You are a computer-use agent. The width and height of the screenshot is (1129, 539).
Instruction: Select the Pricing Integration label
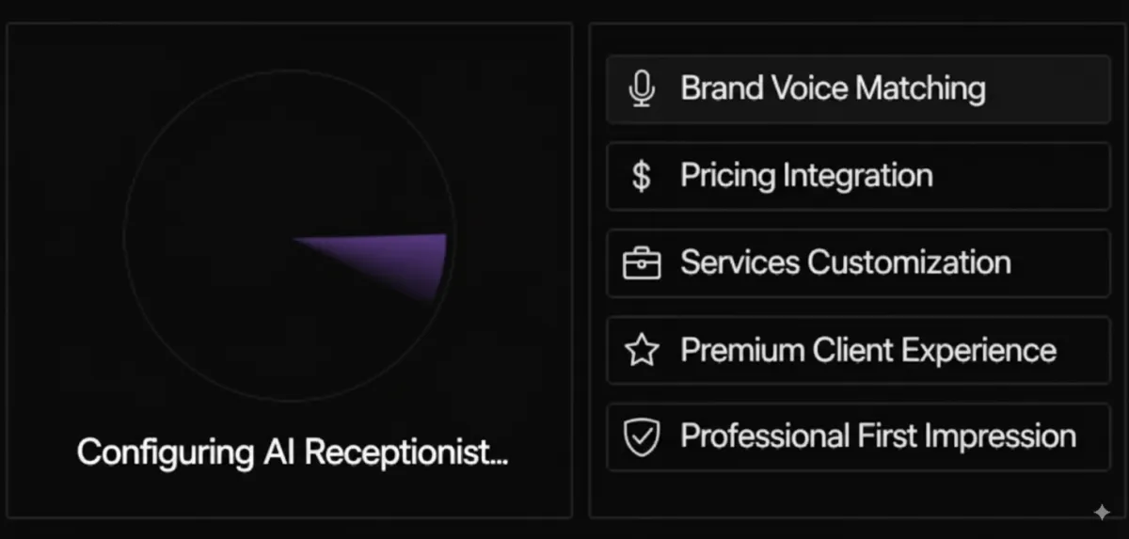coord(806,176)
